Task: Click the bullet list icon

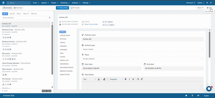Action: coord(138,79)
